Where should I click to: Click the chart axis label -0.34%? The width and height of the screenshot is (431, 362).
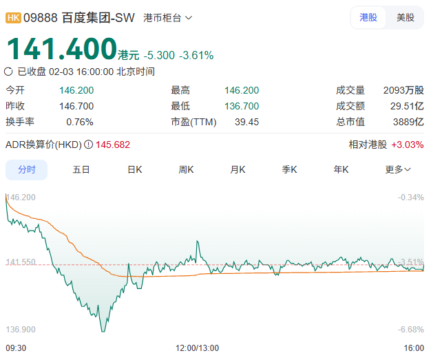410,198
